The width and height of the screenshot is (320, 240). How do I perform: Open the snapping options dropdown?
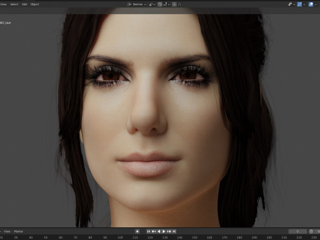tap(166, 4)
